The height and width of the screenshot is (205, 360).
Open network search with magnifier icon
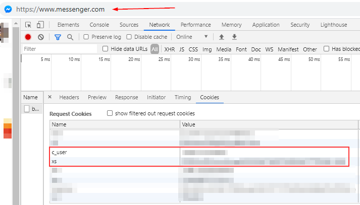pyautogui.click(x=70, y=37)
